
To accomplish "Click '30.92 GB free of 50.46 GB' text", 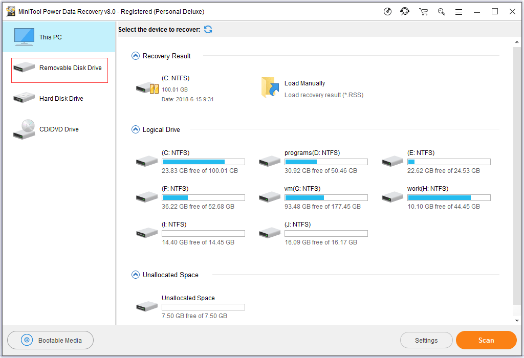I will tap(320, 171).
